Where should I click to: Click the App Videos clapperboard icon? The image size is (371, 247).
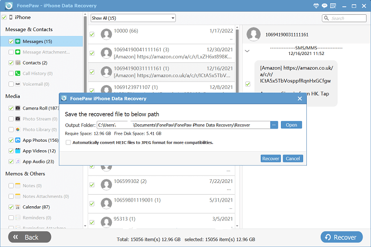(17, 151)
